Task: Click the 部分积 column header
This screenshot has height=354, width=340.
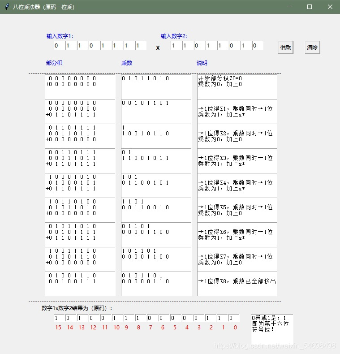Action: click(x=54, y=63)
